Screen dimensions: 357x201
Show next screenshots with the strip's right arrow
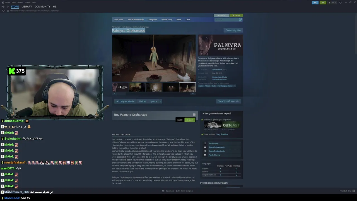193,94
